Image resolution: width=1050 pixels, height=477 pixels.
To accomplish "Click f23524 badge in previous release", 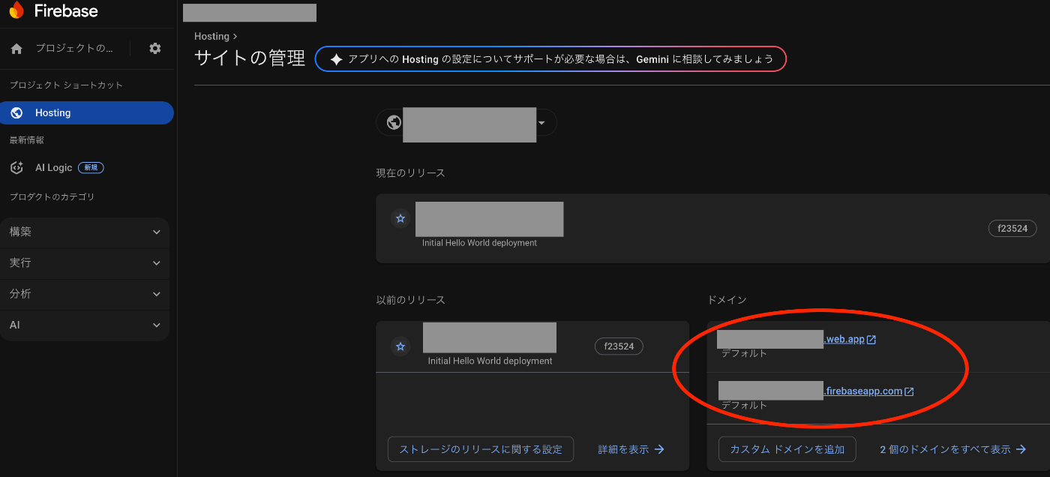I will pyautogui.click(x=619, y=346).
